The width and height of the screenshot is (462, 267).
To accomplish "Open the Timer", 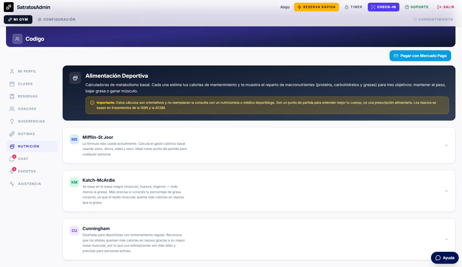I will (x=353, y=7).
